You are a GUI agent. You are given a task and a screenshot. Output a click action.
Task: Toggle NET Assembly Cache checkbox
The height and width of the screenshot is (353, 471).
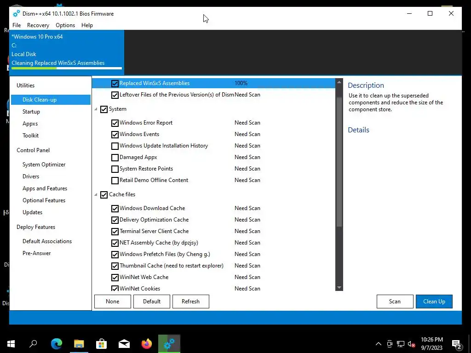[x=115, y=243]
